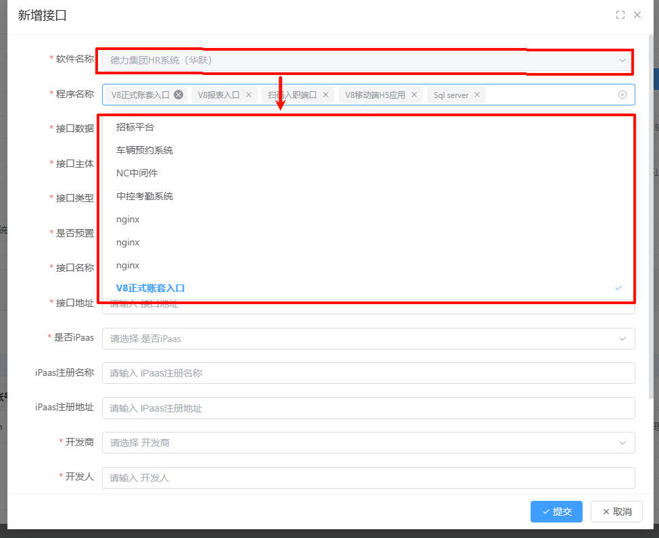The height and width of the screenshot is (538, 659).
Task: Select 中控考勤系统 from the list
Action: (x=145, y=196)
